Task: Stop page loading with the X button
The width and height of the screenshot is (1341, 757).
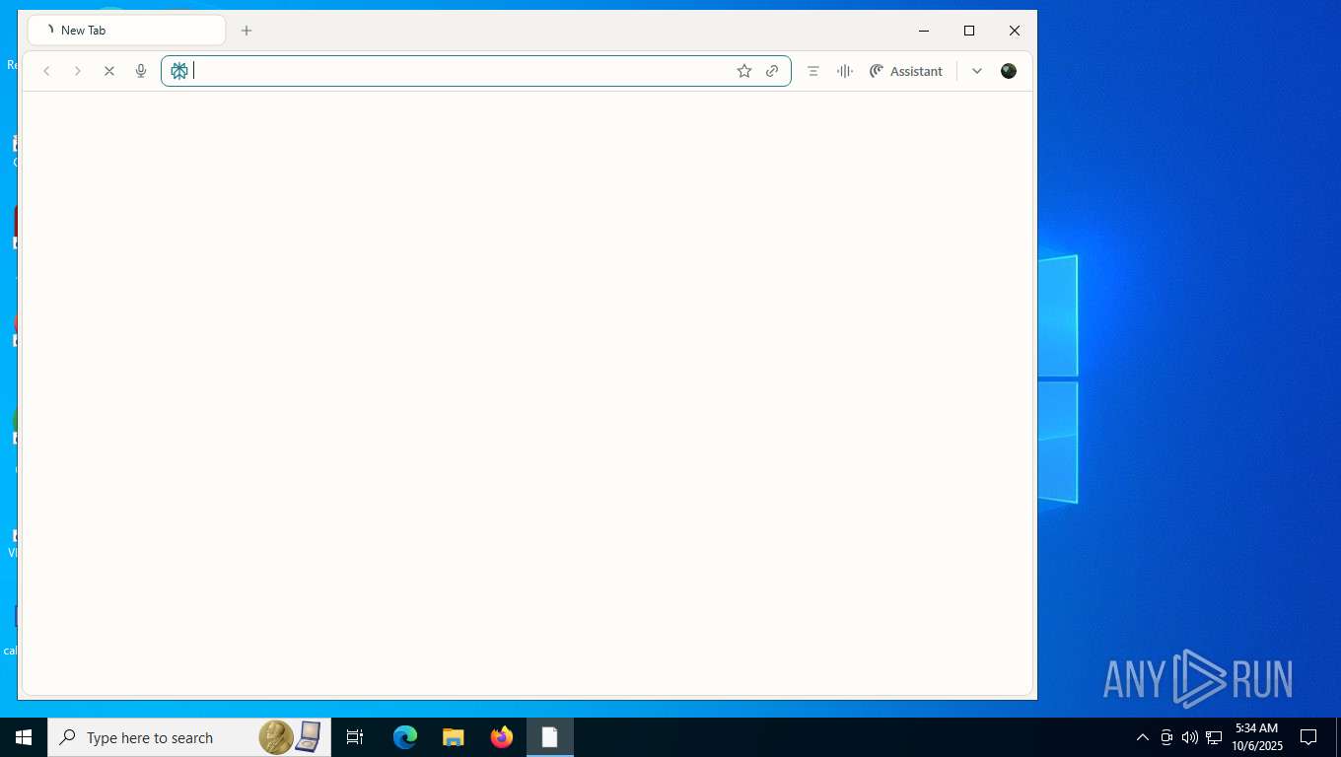Action: (109, 71)
